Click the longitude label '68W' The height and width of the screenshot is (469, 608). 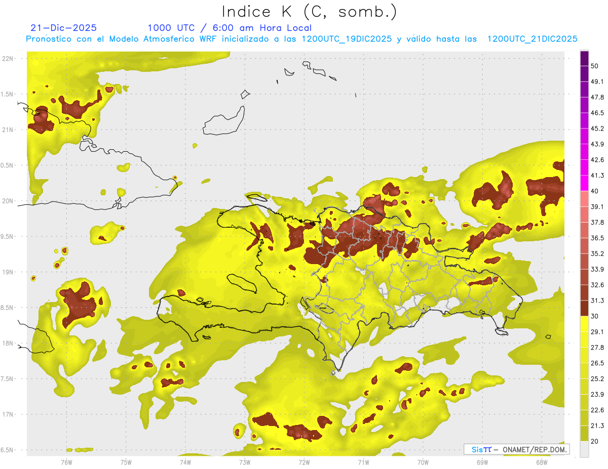click(x=542, y=462)
